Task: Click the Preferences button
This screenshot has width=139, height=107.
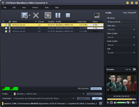Action: click(96, 89)
